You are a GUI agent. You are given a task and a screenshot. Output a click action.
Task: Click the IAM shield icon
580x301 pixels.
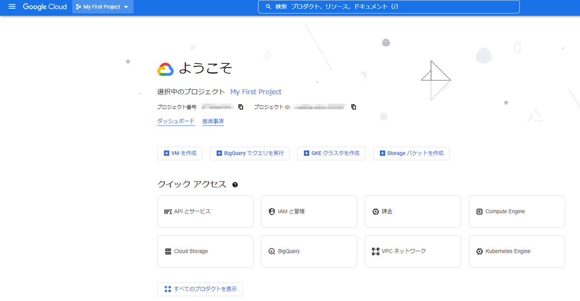tap(272, 212)
